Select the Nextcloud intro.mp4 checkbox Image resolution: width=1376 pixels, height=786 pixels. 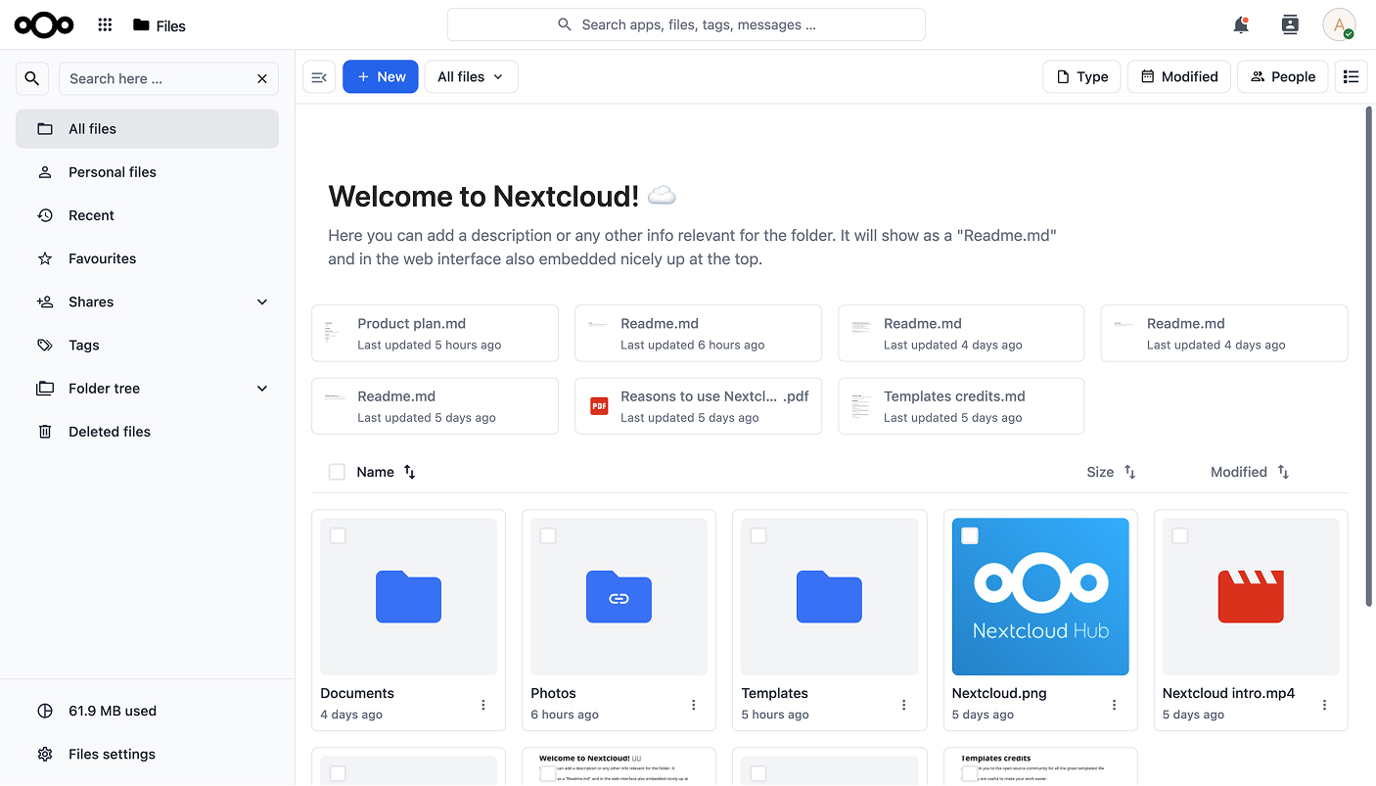1180,535
